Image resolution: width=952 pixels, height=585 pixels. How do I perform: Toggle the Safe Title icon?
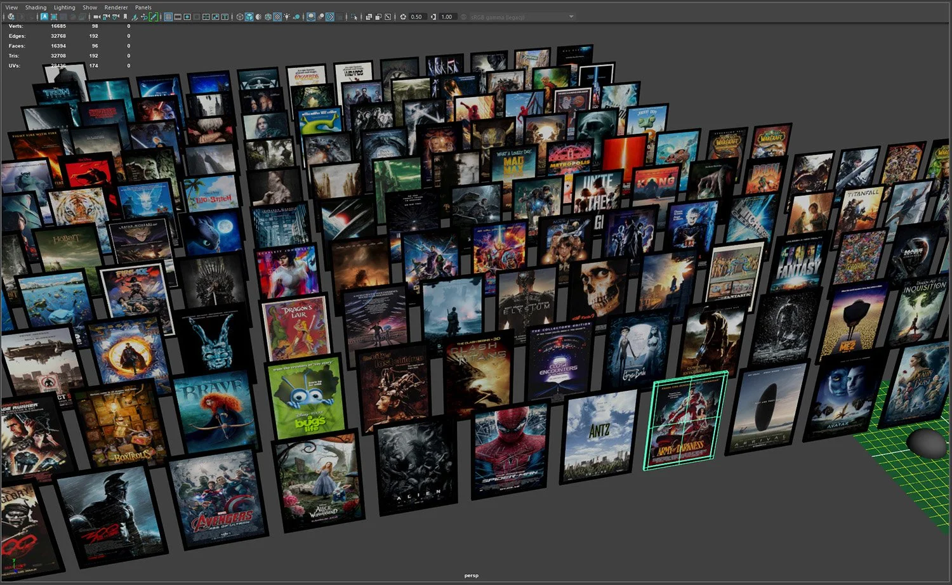click(x=225, y=16)
